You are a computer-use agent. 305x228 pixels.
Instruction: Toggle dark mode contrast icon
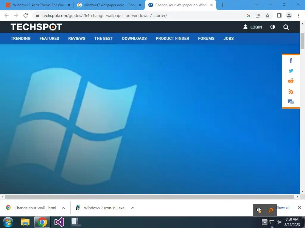273,27
